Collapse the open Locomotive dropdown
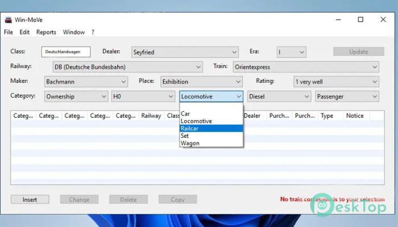 pos(211,96)
